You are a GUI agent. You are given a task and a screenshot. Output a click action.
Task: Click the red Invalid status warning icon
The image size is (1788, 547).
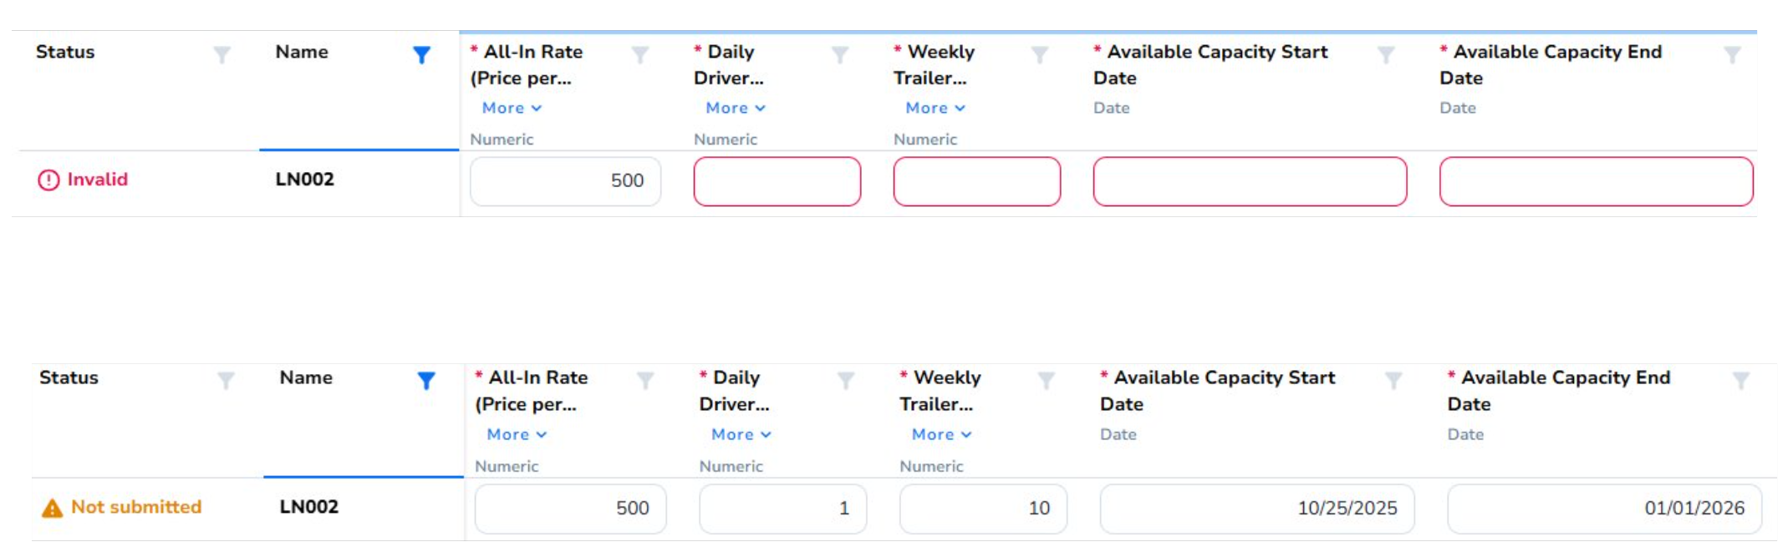48,180
